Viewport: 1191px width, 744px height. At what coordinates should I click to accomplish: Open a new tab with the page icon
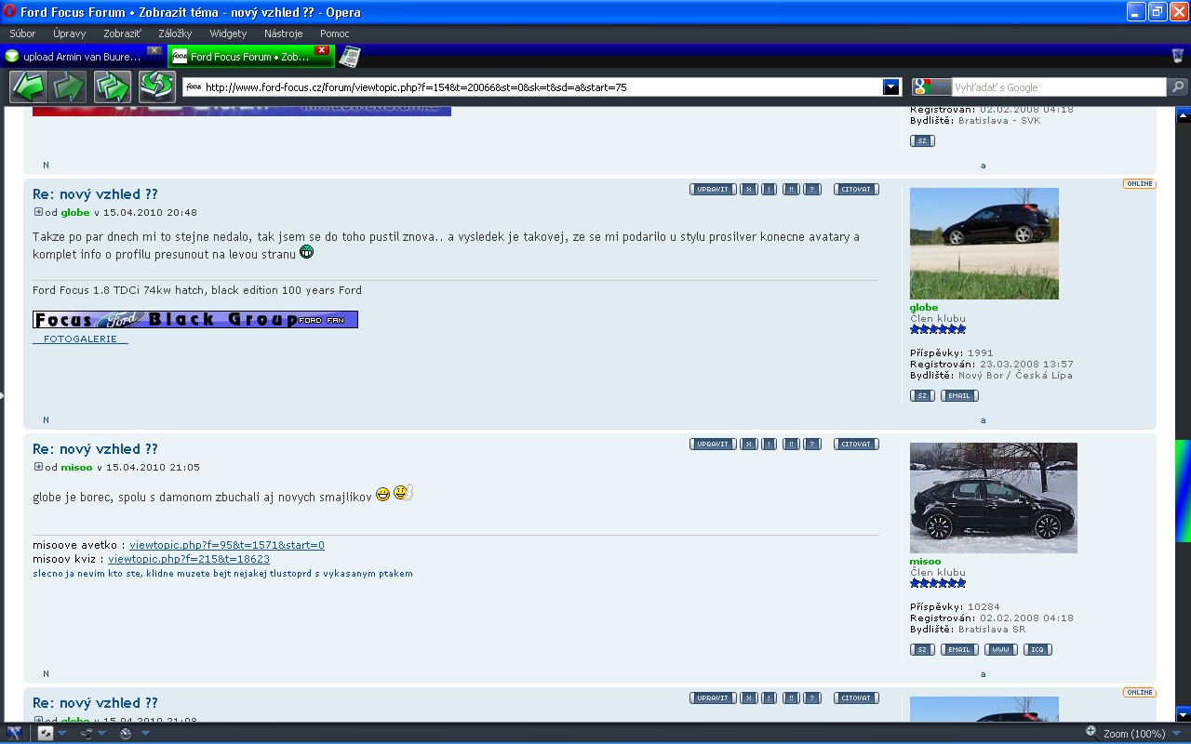click(349, 57)
